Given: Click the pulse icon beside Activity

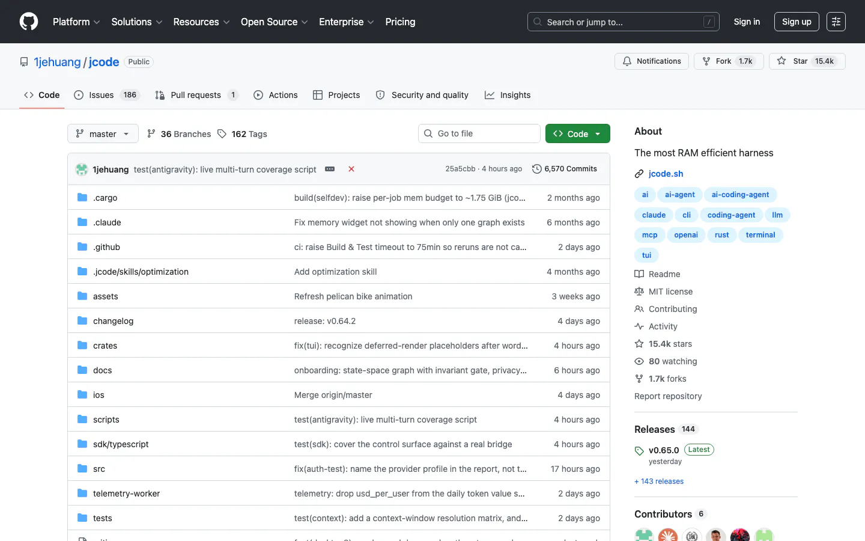Looking at the screenshot, I should [x=639, y=326].
